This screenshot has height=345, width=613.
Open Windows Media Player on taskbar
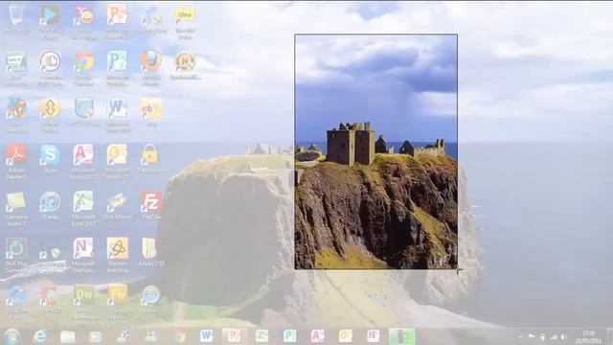coord(95,336)
